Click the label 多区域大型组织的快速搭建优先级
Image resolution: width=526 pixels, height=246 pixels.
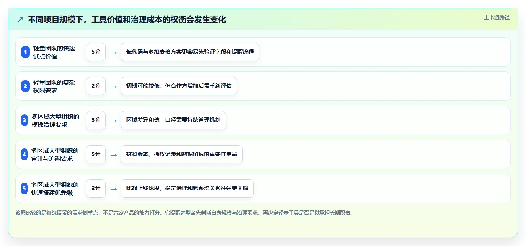coord(55,188)
